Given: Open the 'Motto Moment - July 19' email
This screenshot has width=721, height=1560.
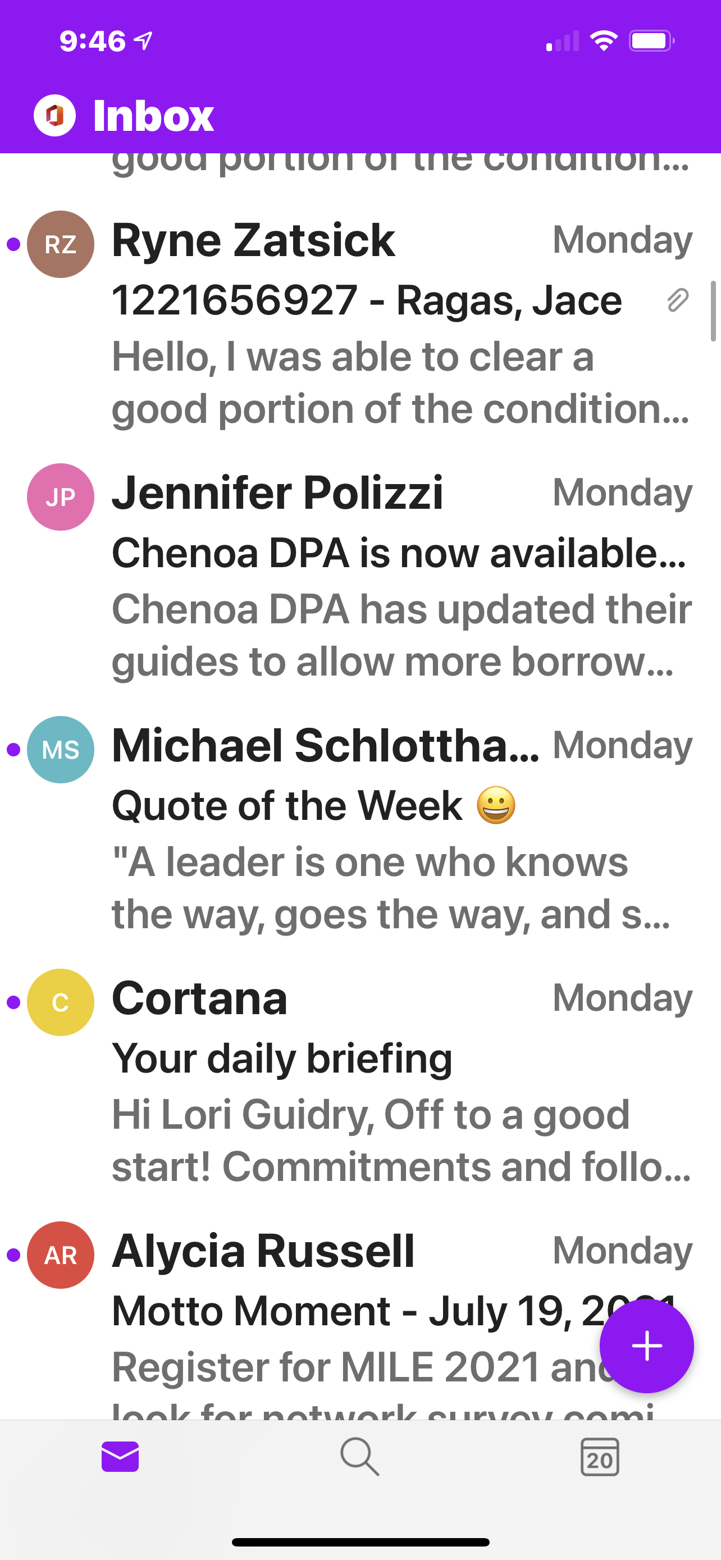Looking at the screenshot, I should [x=351, y=1311].
